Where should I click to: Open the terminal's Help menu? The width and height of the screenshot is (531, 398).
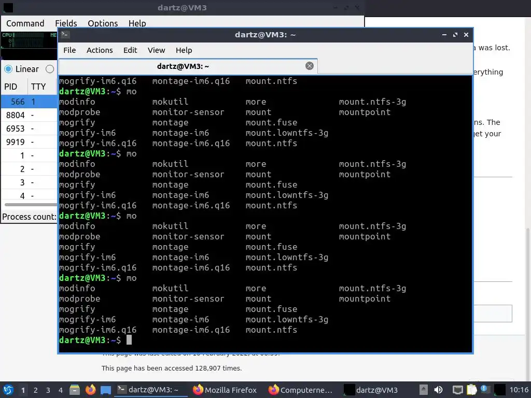[184, 50]
